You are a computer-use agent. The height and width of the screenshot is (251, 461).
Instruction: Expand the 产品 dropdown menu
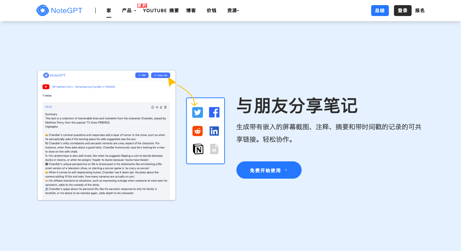(x=129, y=11)
